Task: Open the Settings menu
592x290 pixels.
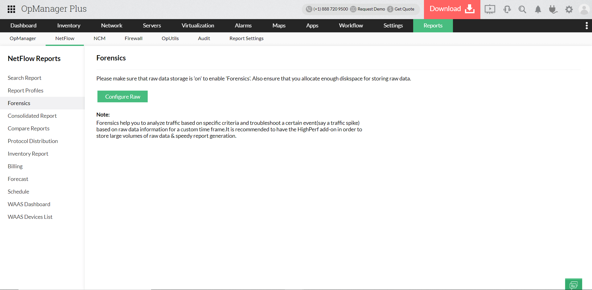Action: (393, 26)
